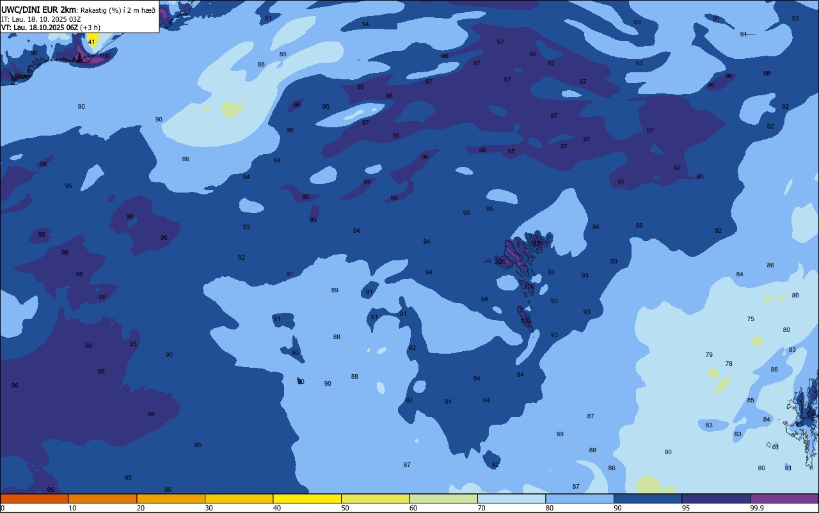
Task: Click the 60–70 light green legend swatch
Action: [x=443, y=498]
